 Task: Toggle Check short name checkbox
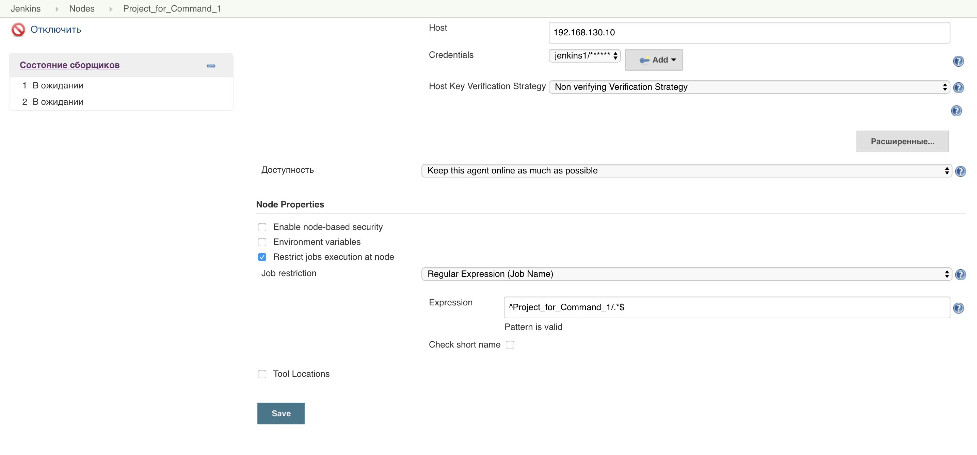pyautogui.click(x=510, y=345)
